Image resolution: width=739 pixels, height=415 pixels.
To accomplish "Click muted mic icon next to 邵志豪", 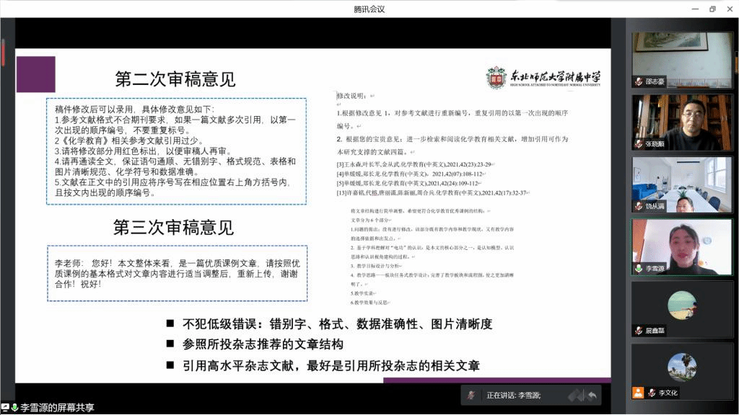I will point(638,81).
